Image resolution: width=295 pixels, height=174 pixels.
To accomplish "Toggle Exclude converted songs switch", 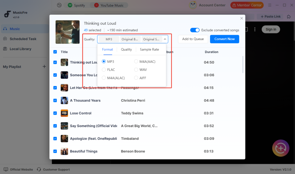I will click(x=195, y=30).
